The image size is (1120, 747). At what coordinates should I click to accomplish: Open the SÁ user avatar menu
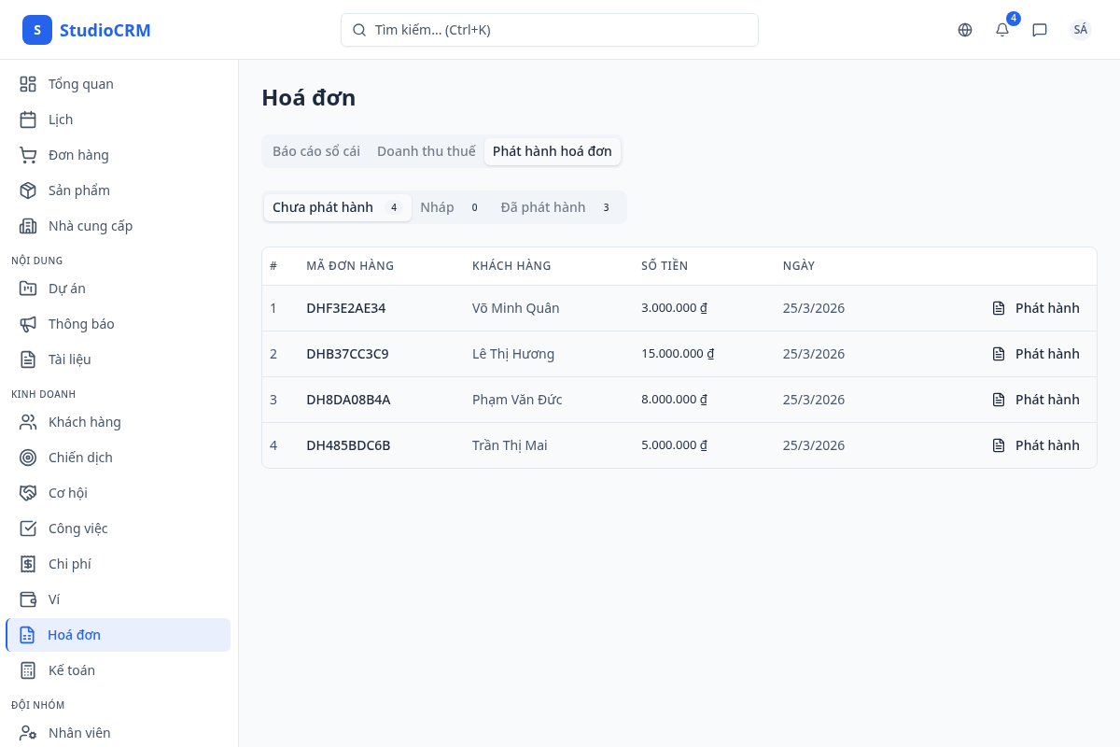click(1080, 30)
